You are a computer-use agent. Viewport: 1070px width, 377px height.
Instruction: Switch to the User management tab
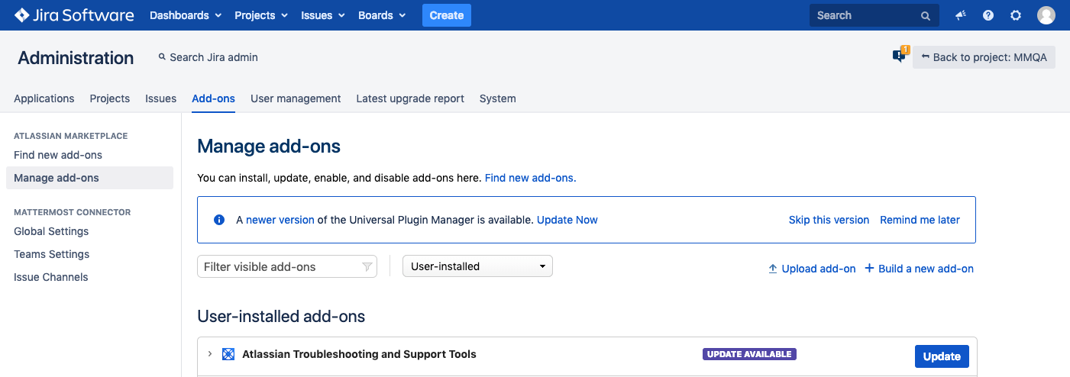[x=296, y=98]
